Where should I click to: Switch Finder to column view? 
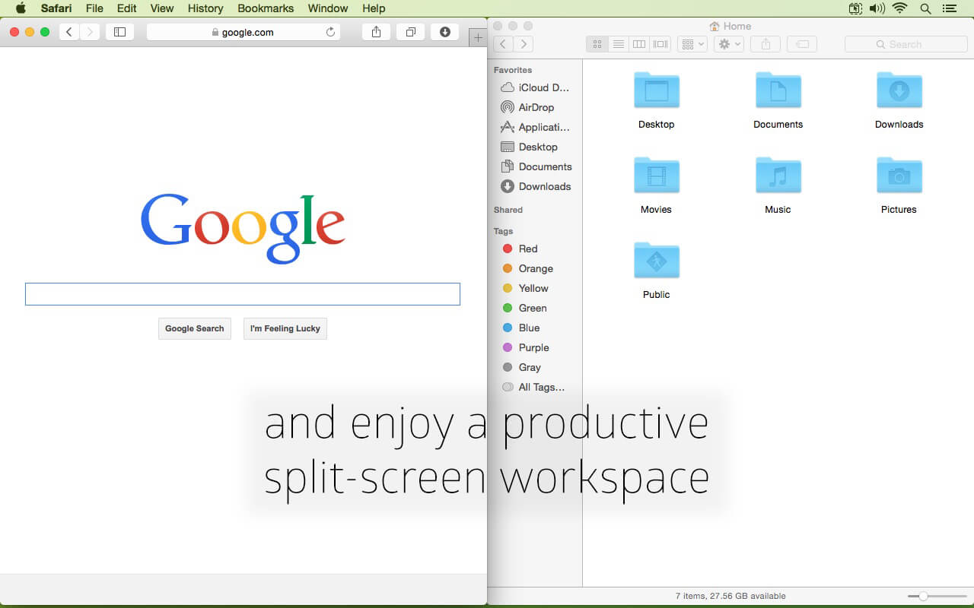pos(639,44)
